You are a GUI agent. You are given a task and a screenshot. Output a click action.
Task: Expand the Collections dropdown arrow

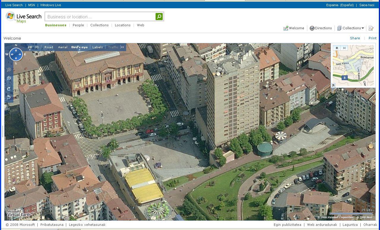(x=363, y=28)
